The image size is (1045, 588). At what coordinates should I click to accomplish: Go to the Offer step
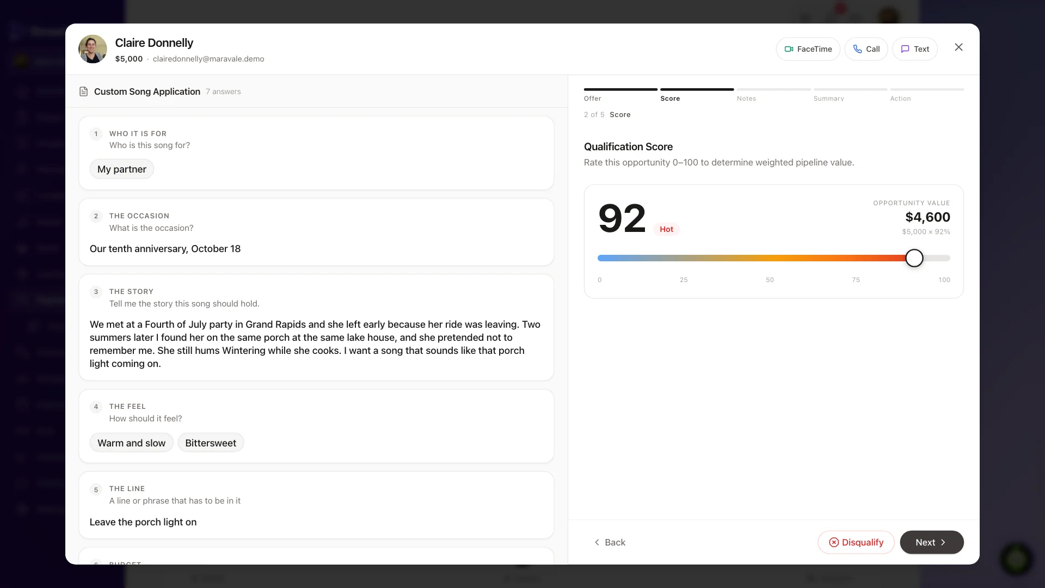pos(620,95)
